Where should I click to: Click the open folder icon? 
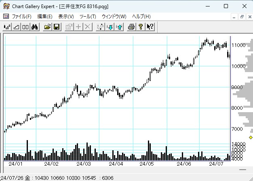[x=47, y=27]
